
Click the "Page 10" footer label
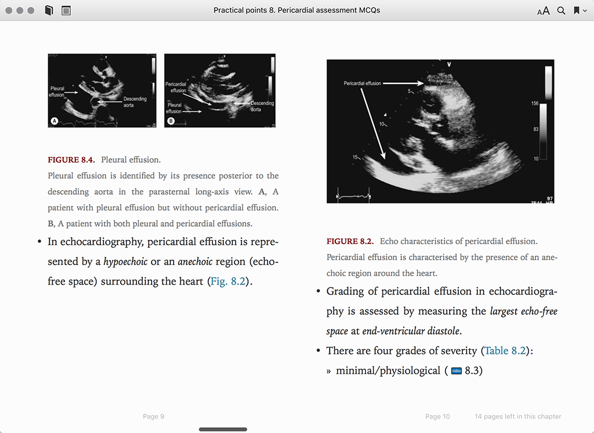437,416
